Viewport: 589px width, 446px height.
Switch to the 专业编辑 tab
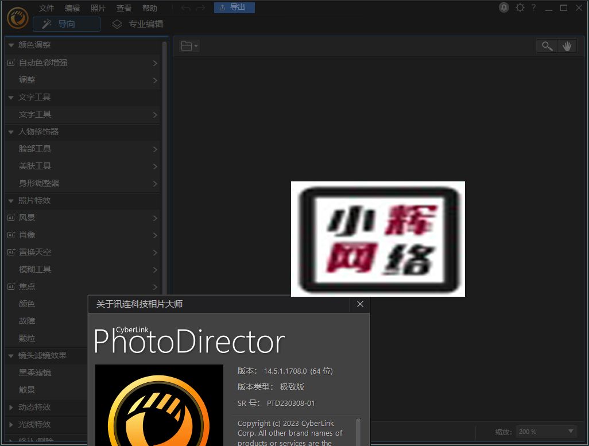coord(138,24)
